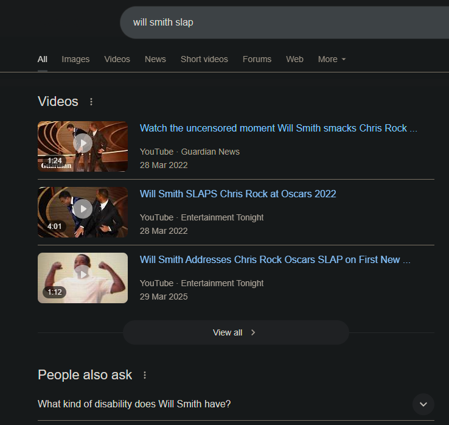Open the Short videos tab

point(204,59)
